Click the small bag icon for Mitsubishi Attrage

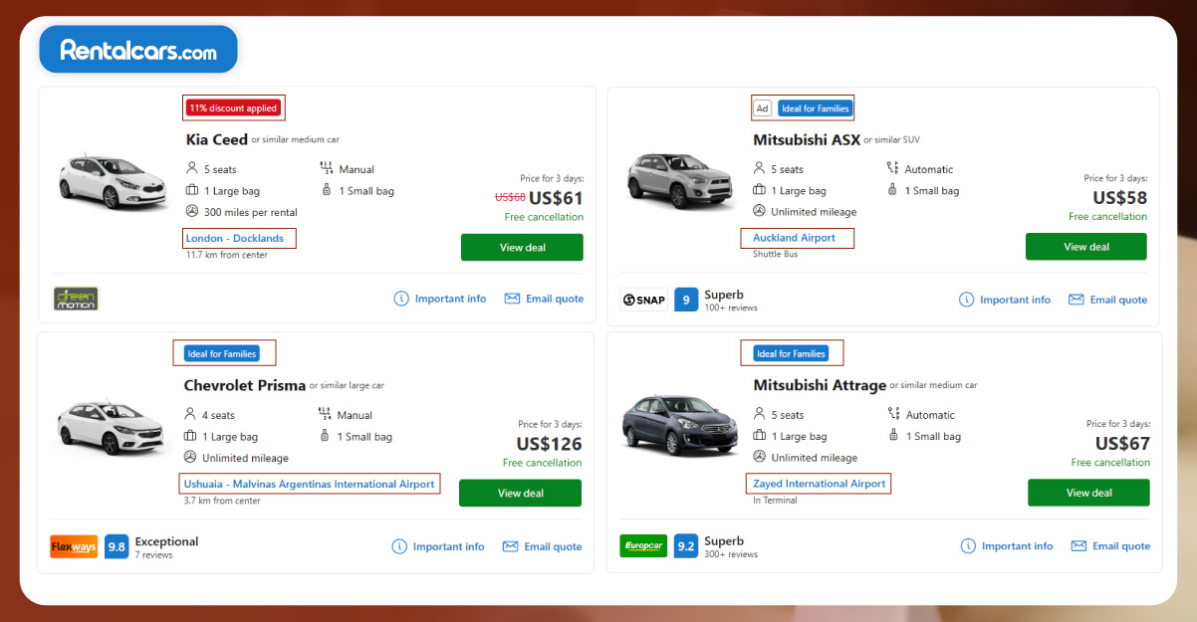(893, 436)
